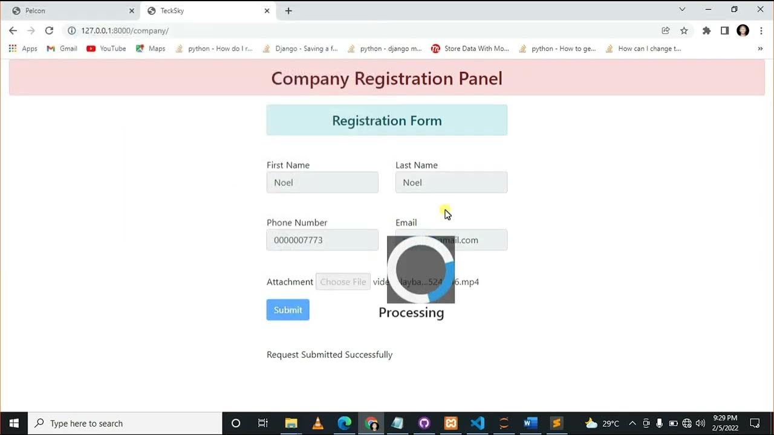
Task: Click the circular Processing spinner
Action: (421, 269)
